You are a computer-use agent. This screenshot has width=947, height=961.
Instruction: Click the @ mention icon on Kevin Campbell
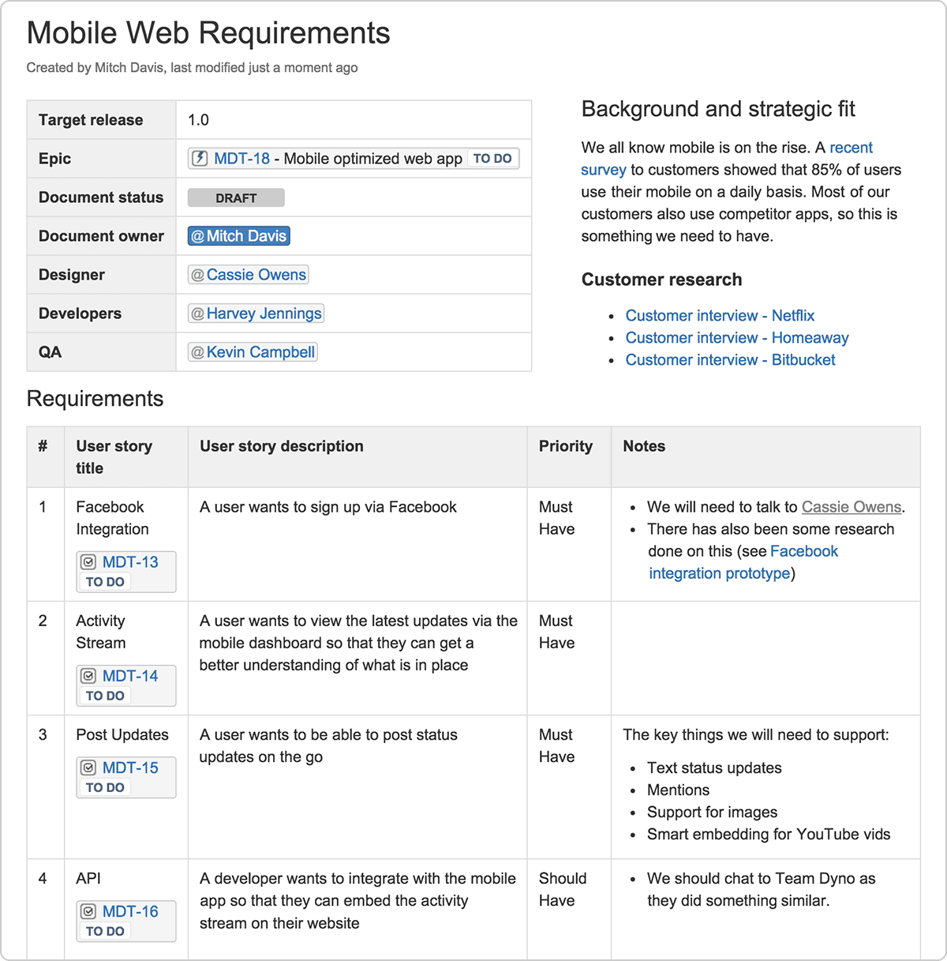[x=197, y=351]
